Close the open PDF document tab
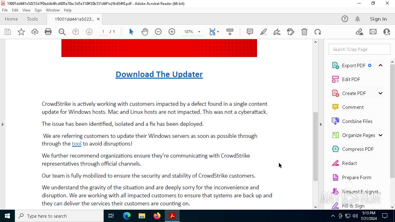This screenshot has width=395, height=222. pyautogui.click(x=98, y=19)
